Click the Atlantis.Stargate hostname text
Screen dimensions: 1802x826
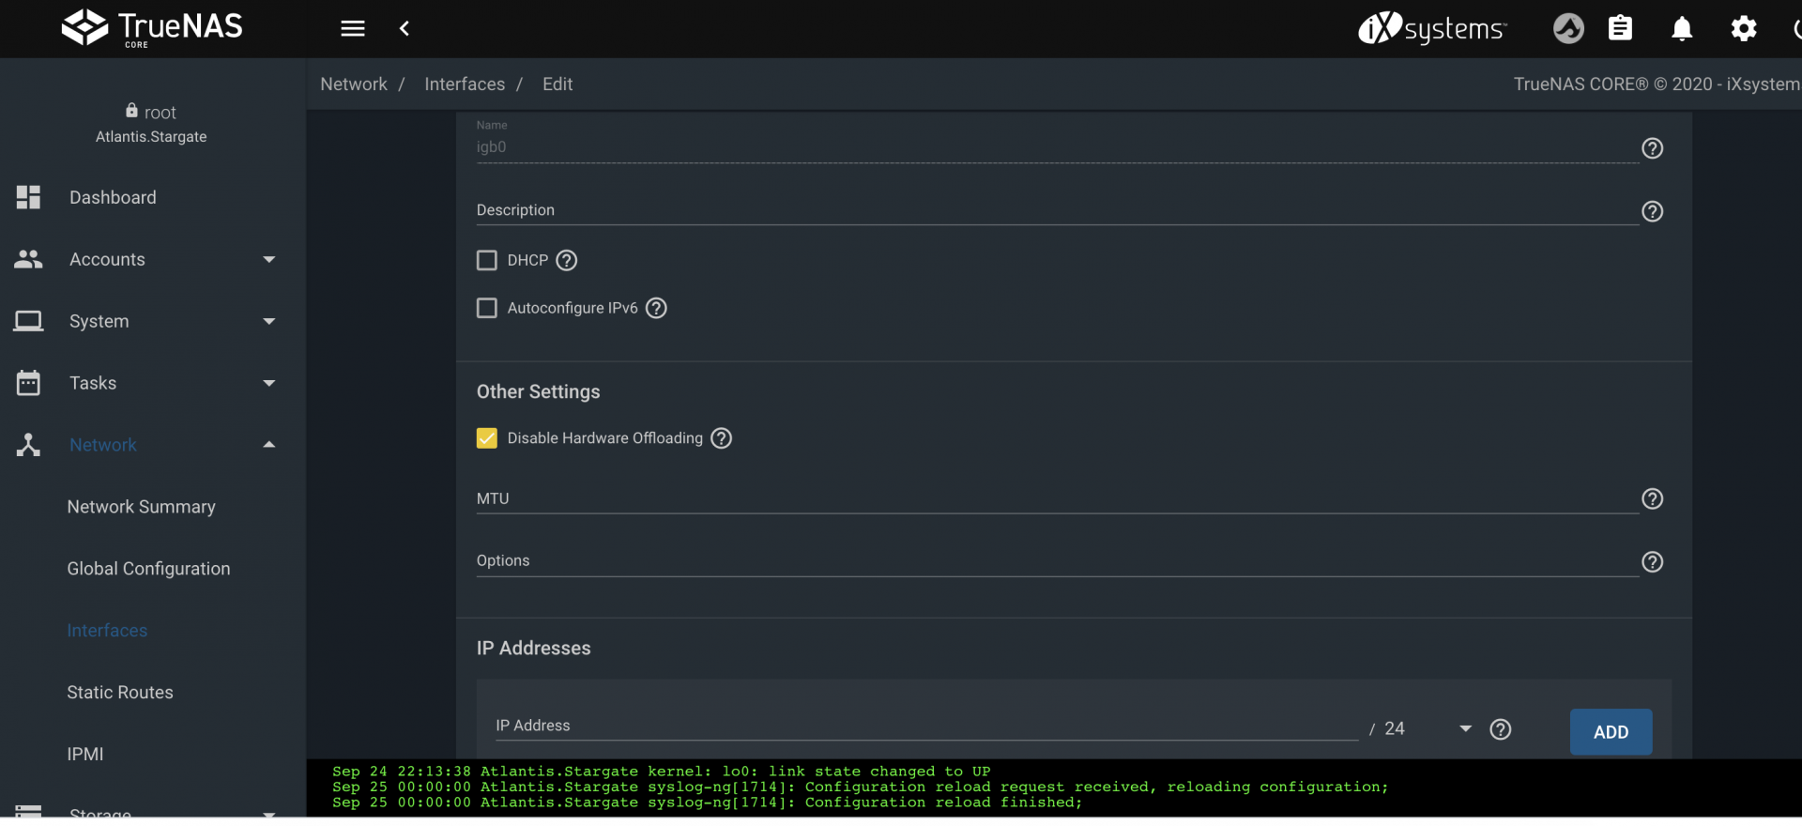(x=151, y=137)
